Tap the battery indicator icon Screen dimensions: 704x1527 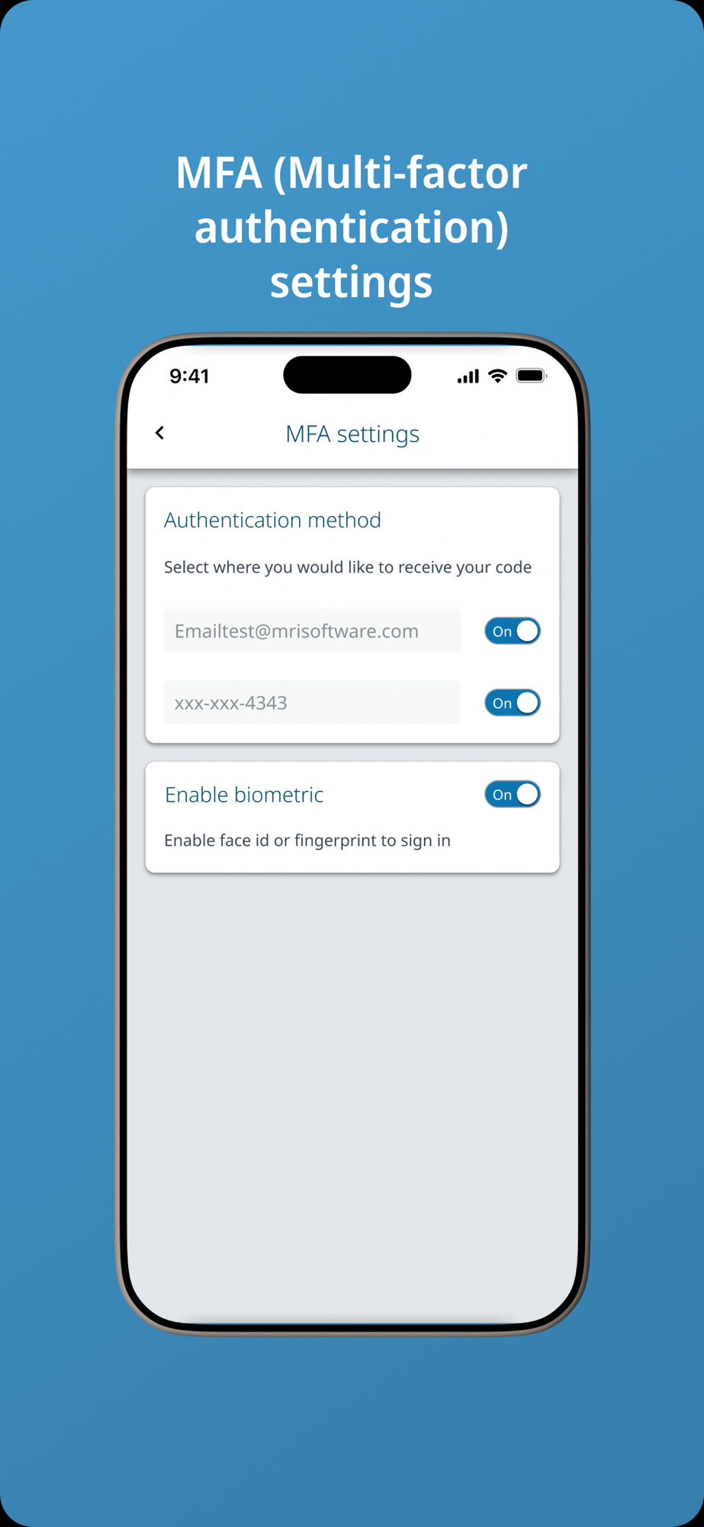click(x=532, y=376)
